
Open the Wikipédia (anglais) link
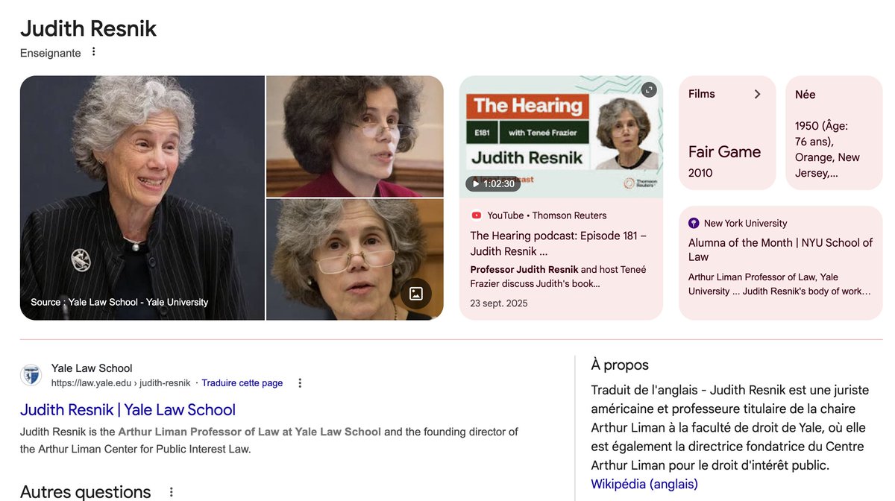(644, 485)
